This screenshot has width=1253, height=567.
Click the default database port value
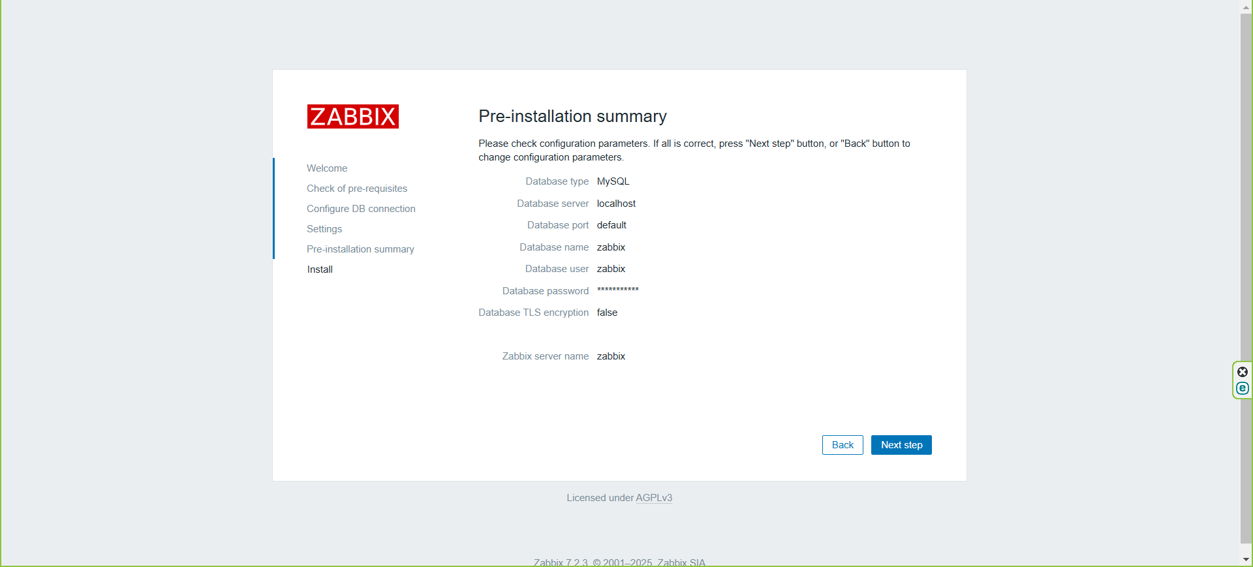coord(611,225)
